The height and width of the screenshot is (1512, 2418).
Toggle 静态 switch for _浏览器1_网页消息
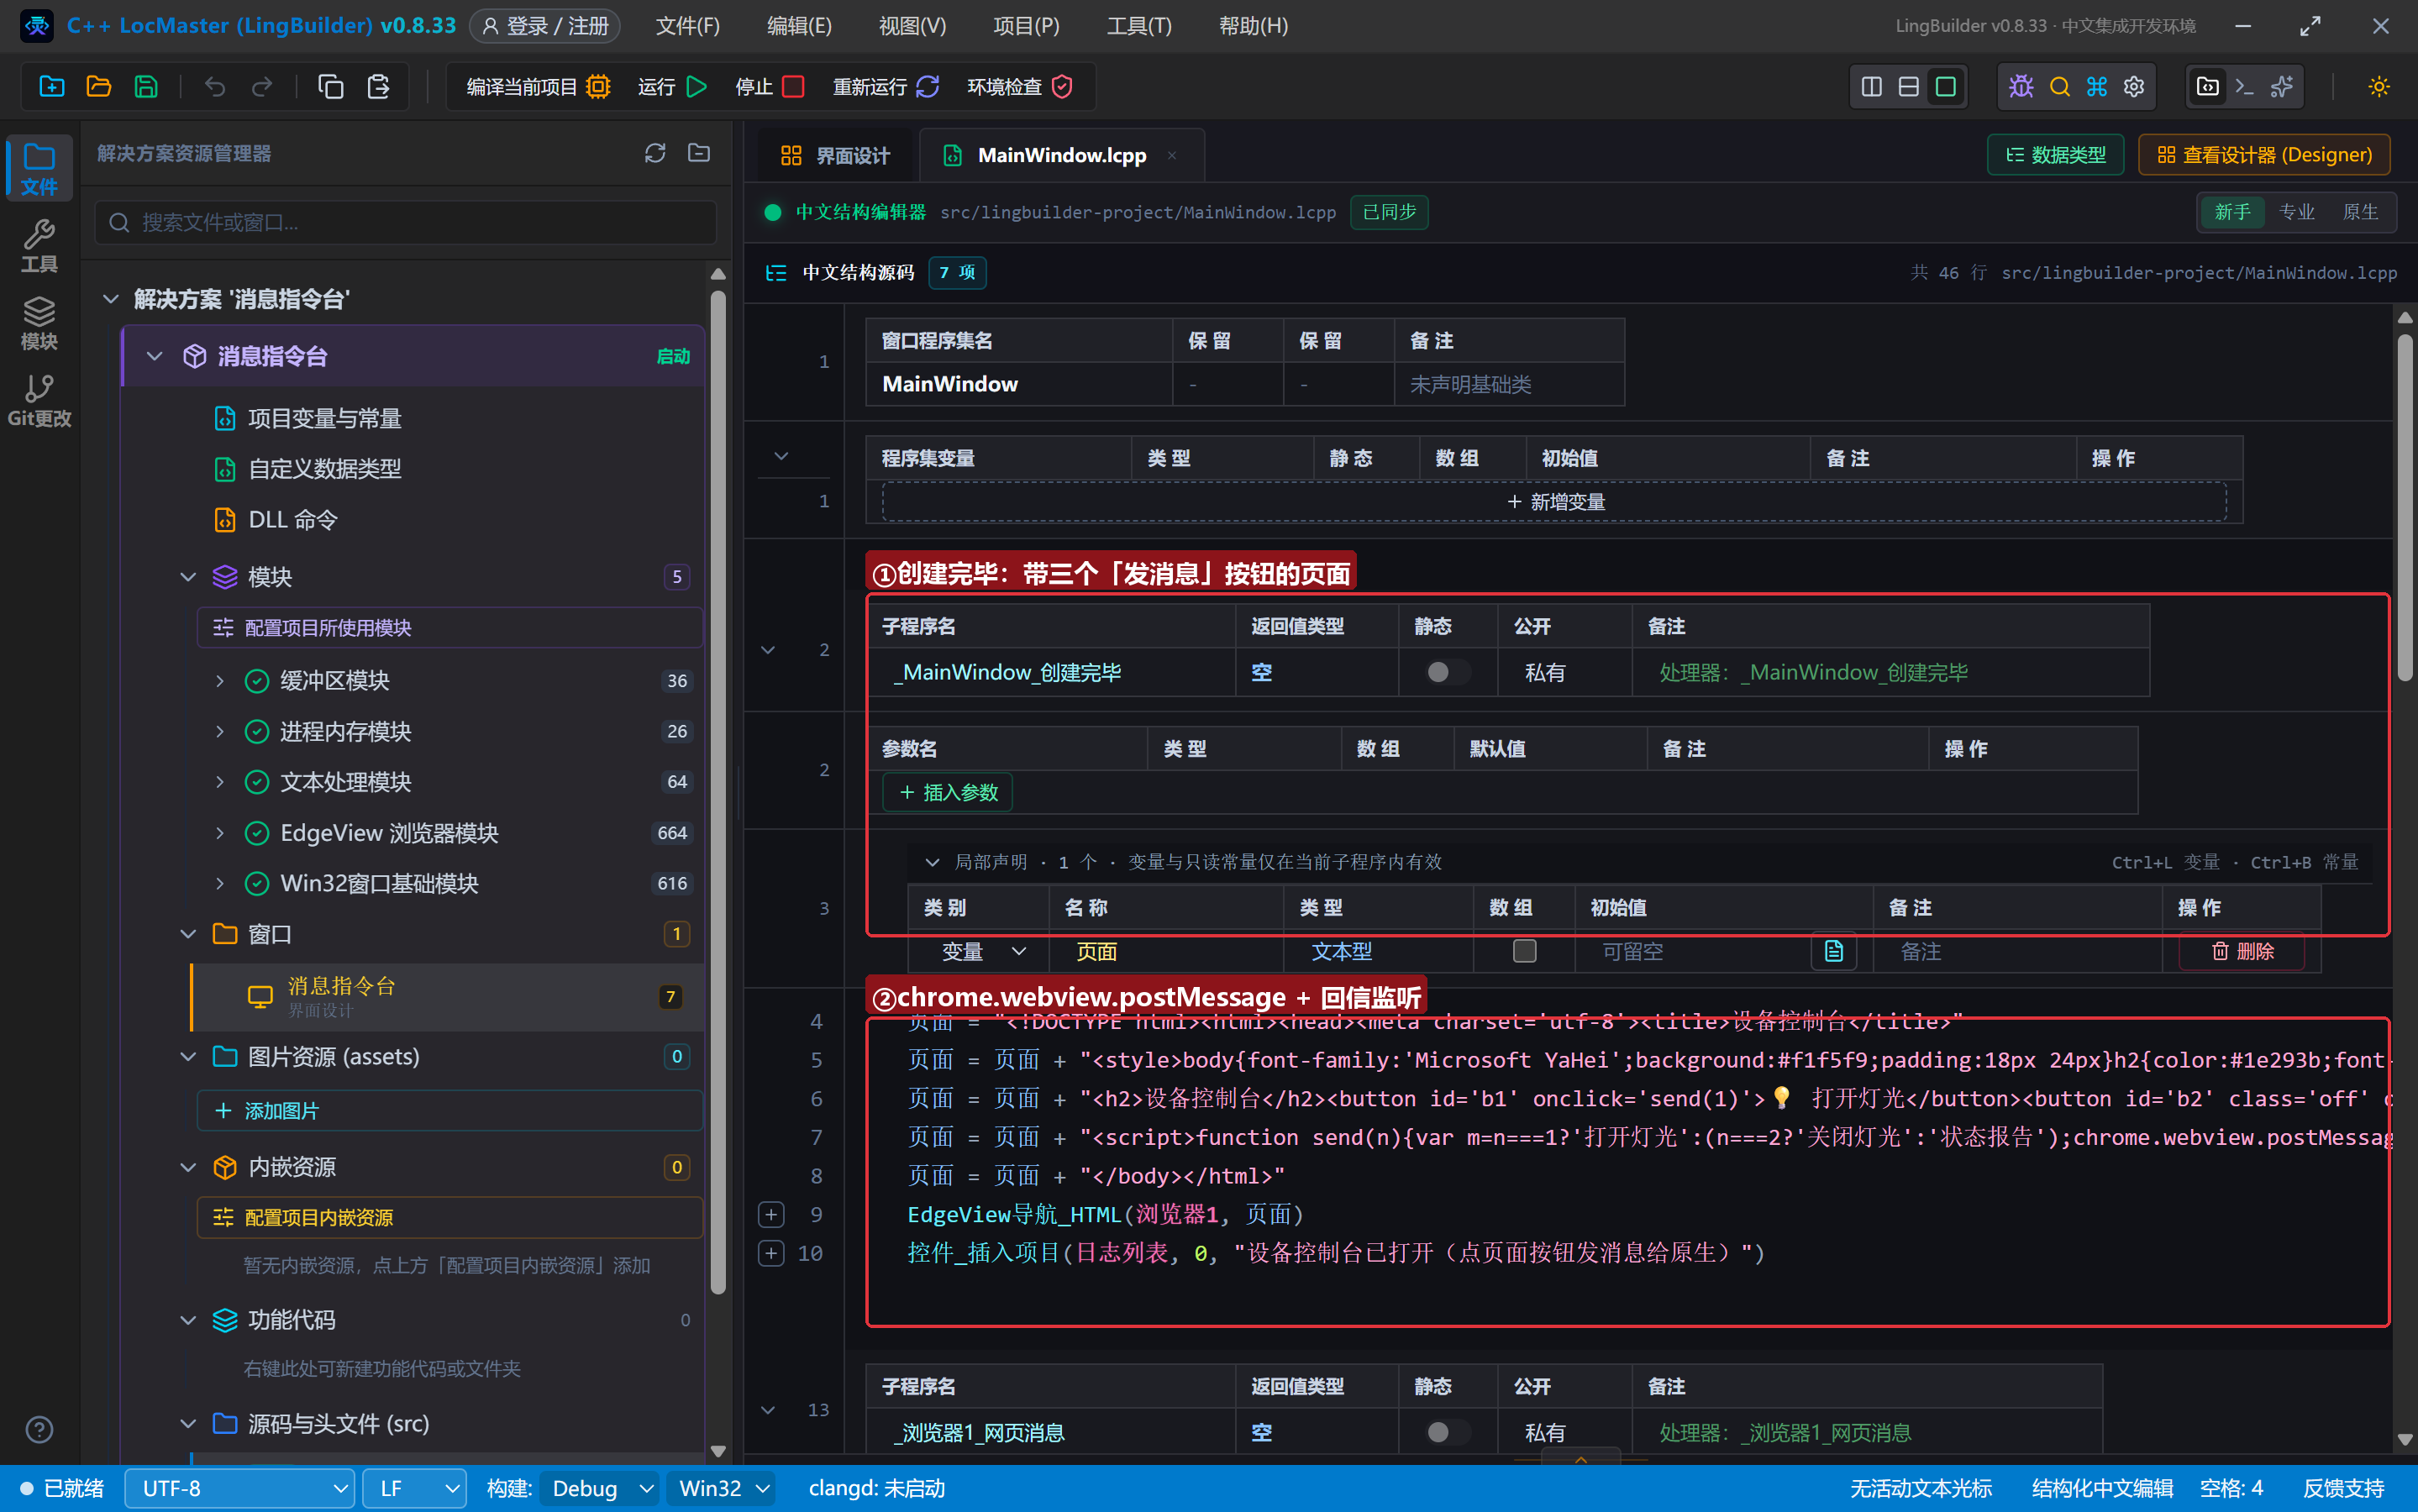1447,1432
